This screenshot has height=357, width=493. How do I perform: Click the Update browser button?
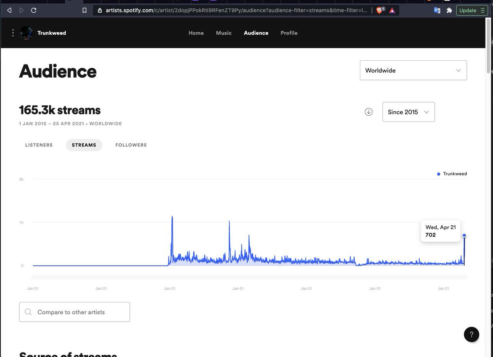point(472,10)
